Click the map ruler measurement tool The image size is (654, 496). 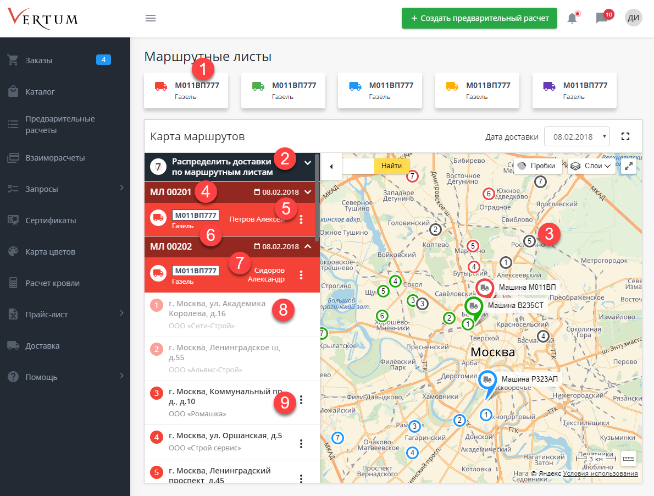[628, 458]
